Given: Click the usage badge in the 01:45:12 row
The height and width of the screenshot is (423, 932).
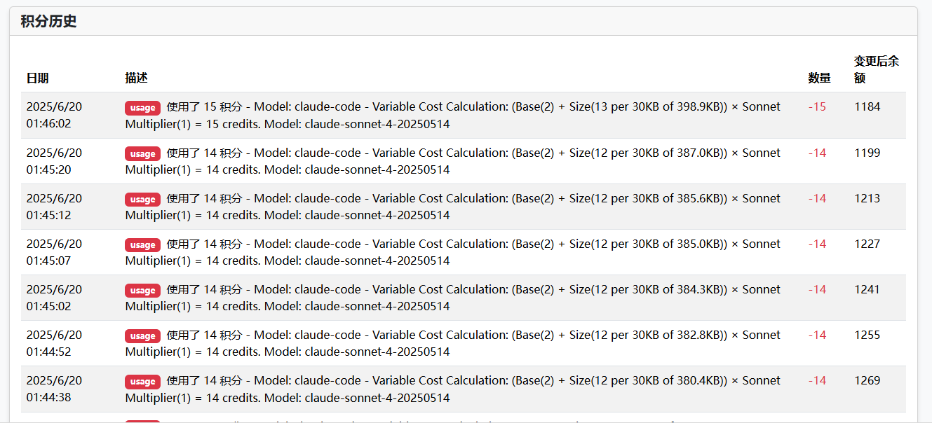Looking at the screenshot, I should [142, 199].
